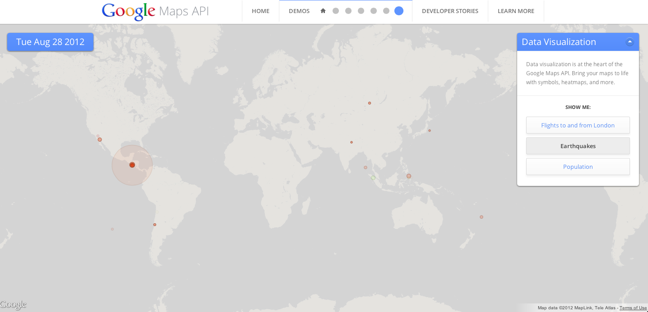The image size is (648, 312).
Task: Select the third grey demo dot
Action: click(361, 11)
